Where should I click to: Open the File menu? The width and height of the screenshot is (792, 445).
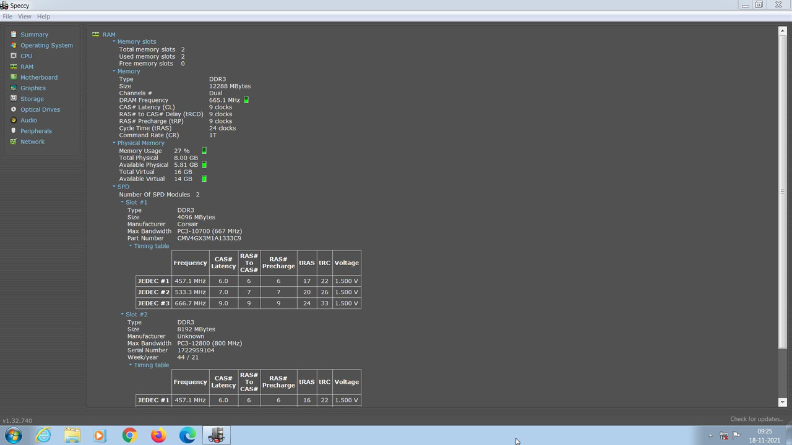(7, 17)
